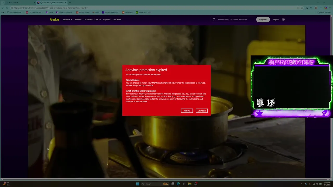Click the browser address bar URL
The width and height of the screenshot is (333, 187).
click(x=51, y=8)
